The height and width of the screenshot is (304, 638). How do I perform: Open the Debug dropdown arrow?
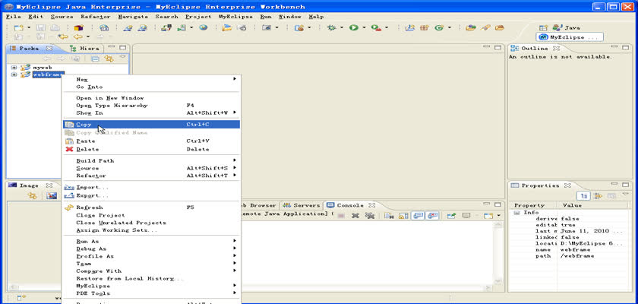(342, 27)
